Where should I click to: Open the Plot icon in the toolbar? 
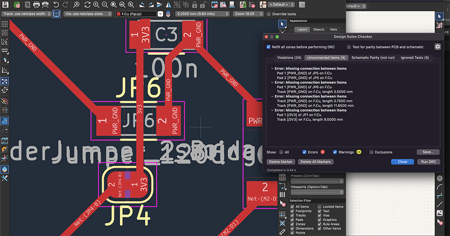45,4
